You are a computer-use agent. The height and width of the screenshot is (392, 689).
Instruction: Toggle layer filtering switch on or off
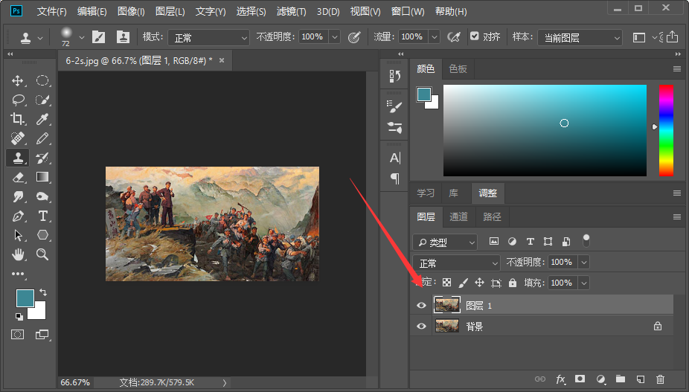pyautogui.click(x=586, y=241)
